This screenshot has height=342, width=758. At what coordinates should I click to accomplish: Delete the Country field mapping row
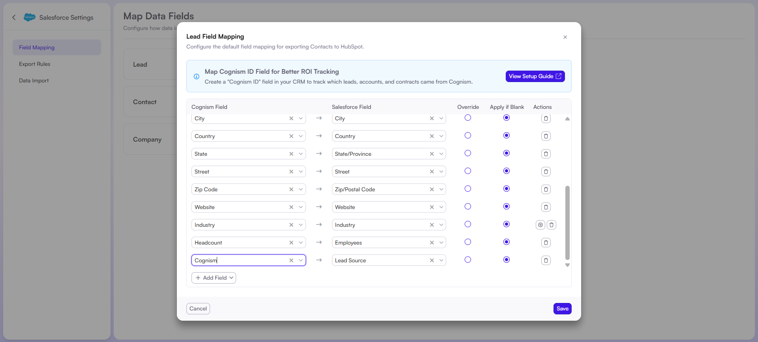tap(546, 136)
